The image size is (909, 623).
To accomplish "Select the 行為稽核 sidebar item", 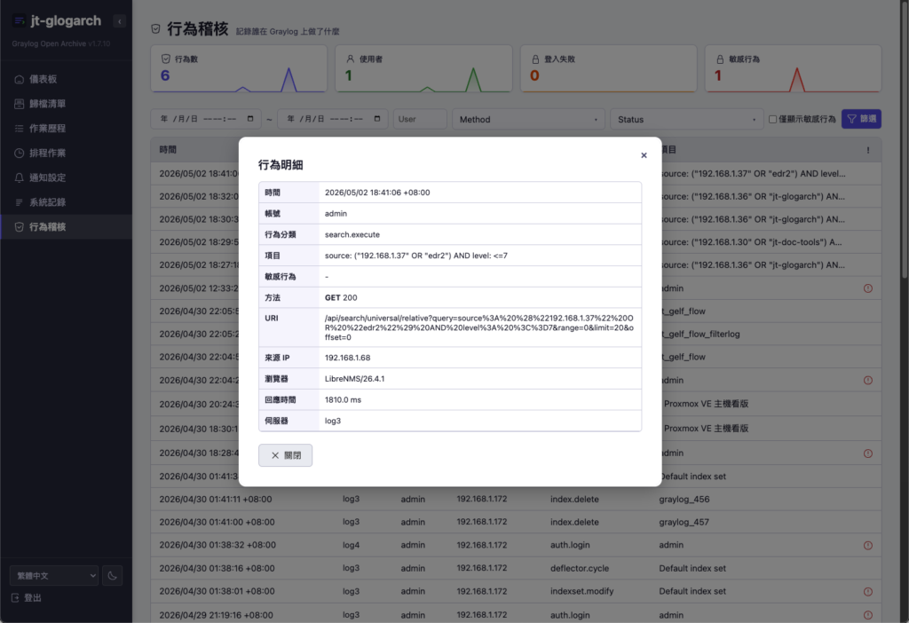I will (x=66, y=227).
